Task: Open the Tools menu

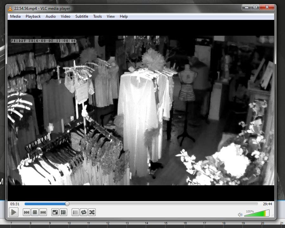Action: point(97,16)
